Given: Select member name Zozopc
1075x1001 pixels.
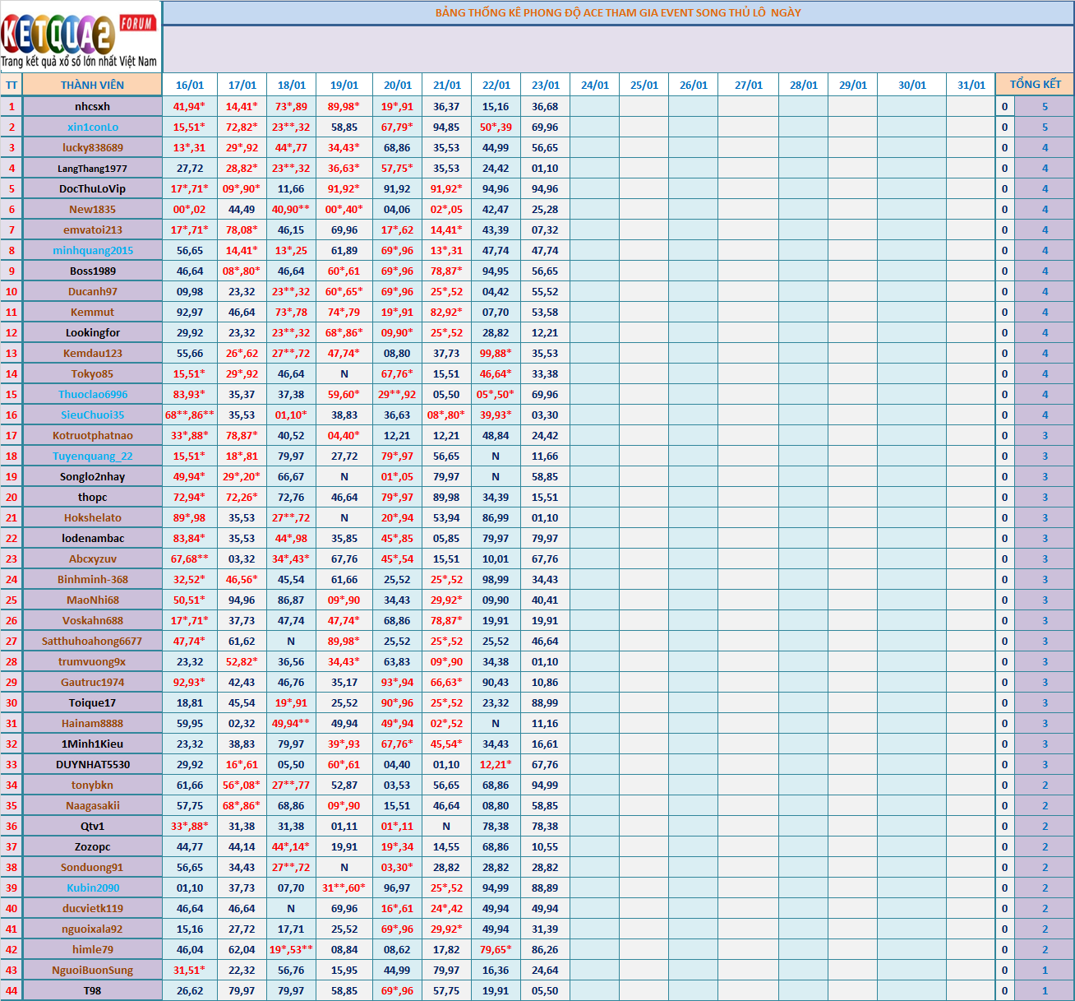Looking at the screenshot, I should (92, 846).
